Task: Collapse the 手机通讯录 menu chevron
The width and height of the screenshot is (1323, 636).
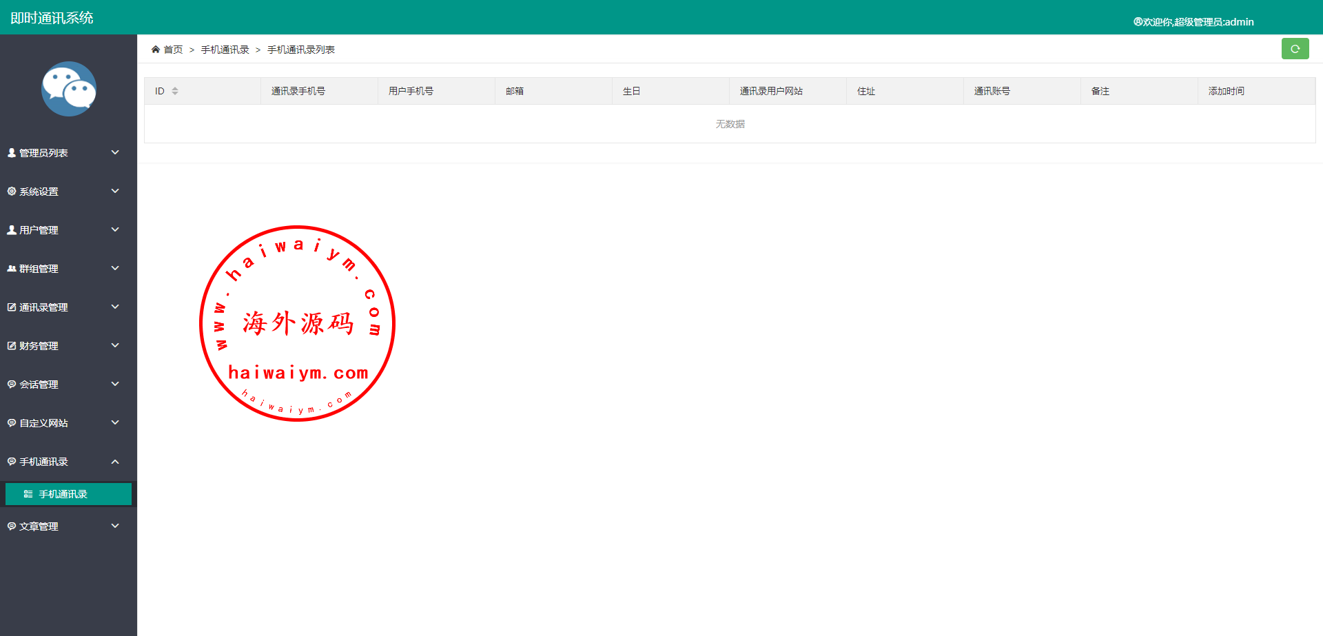Action: click(115, 462)
